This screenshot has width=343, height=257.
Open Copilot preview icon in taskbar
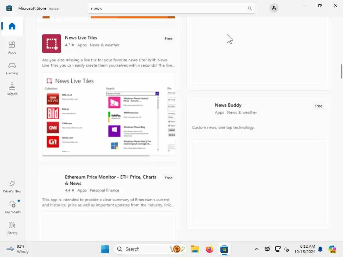click(332, 249)
